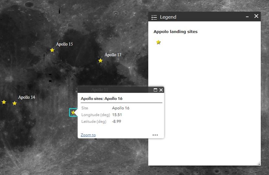Click the Apollo 15 map label

[x=64, y=44]
